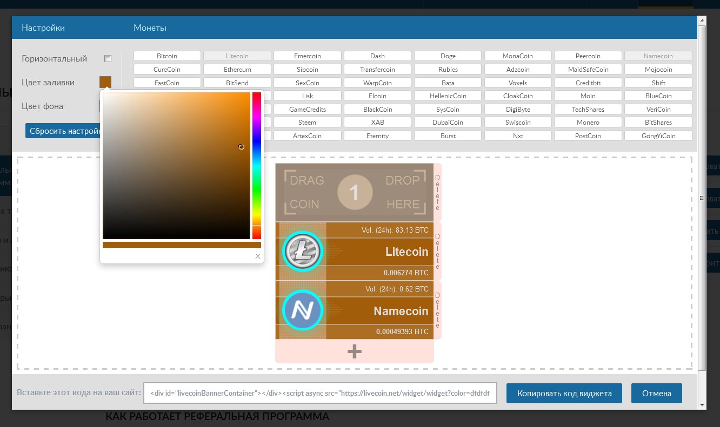This screenshot has width=720, height=427.
Task: Select the SexCoin coin button
Action: point(308,83)
